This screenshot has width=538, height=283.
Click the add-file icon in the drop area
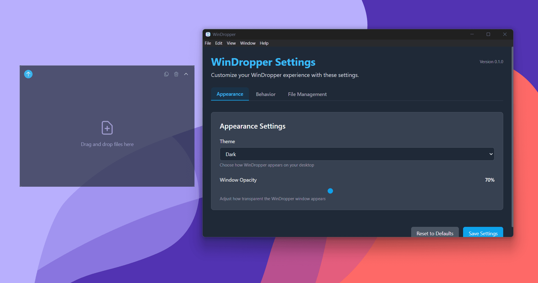point(107,128)
